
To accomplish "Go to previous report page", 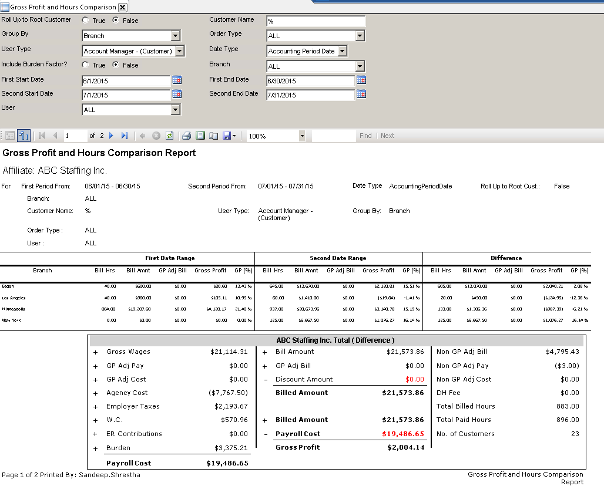I will tap(55, 136).
